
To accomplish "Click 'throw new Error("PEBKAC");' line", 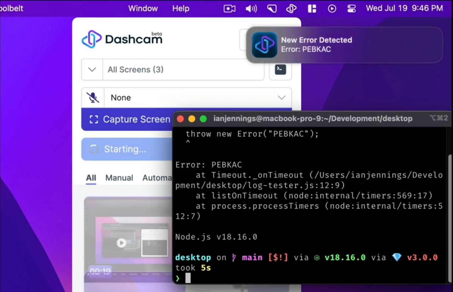I will (x=252, y=134).
